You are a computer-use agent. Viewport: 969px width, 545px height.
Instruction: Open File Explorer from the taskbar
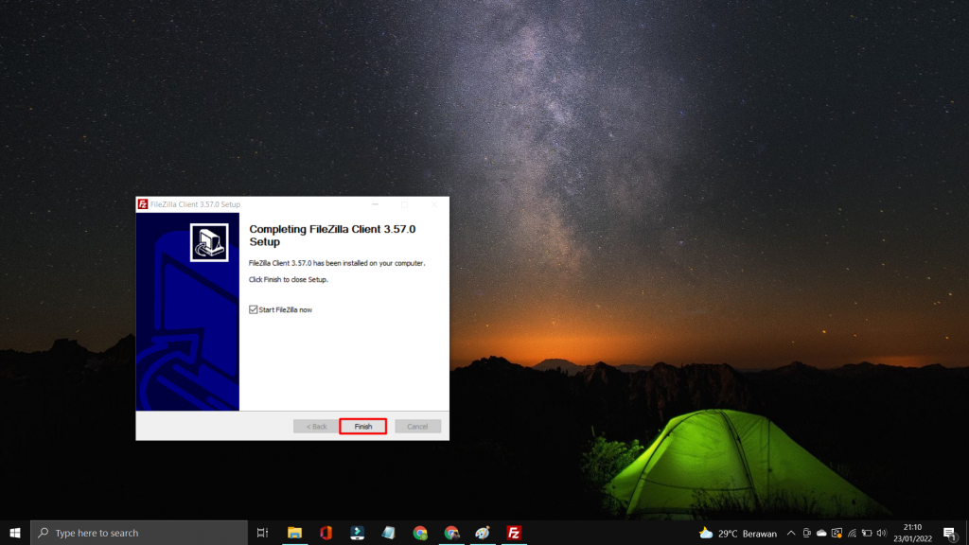295,533
